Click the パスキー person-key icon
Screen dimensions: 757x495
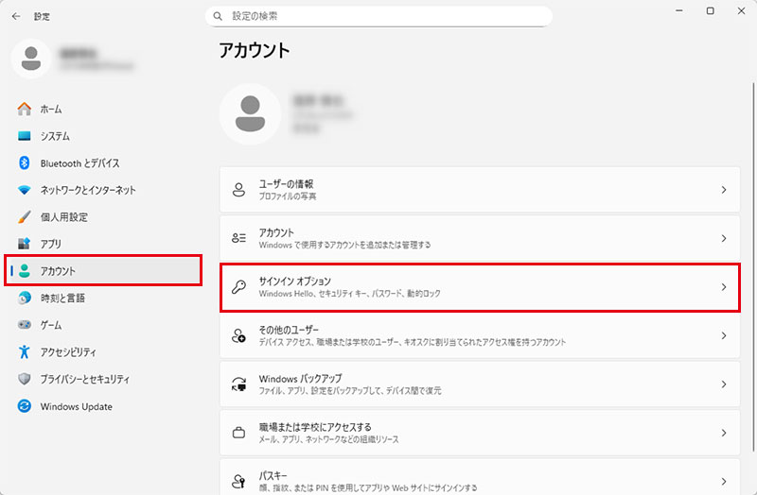click(x=239, y=481)
